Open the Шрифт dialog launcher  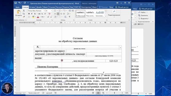(x=52, y=20)
